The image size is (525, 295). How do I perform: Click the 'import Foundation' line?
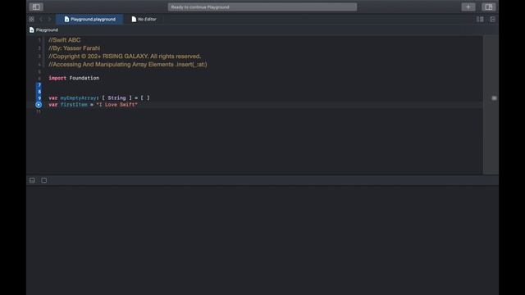(x=74, y=78)
